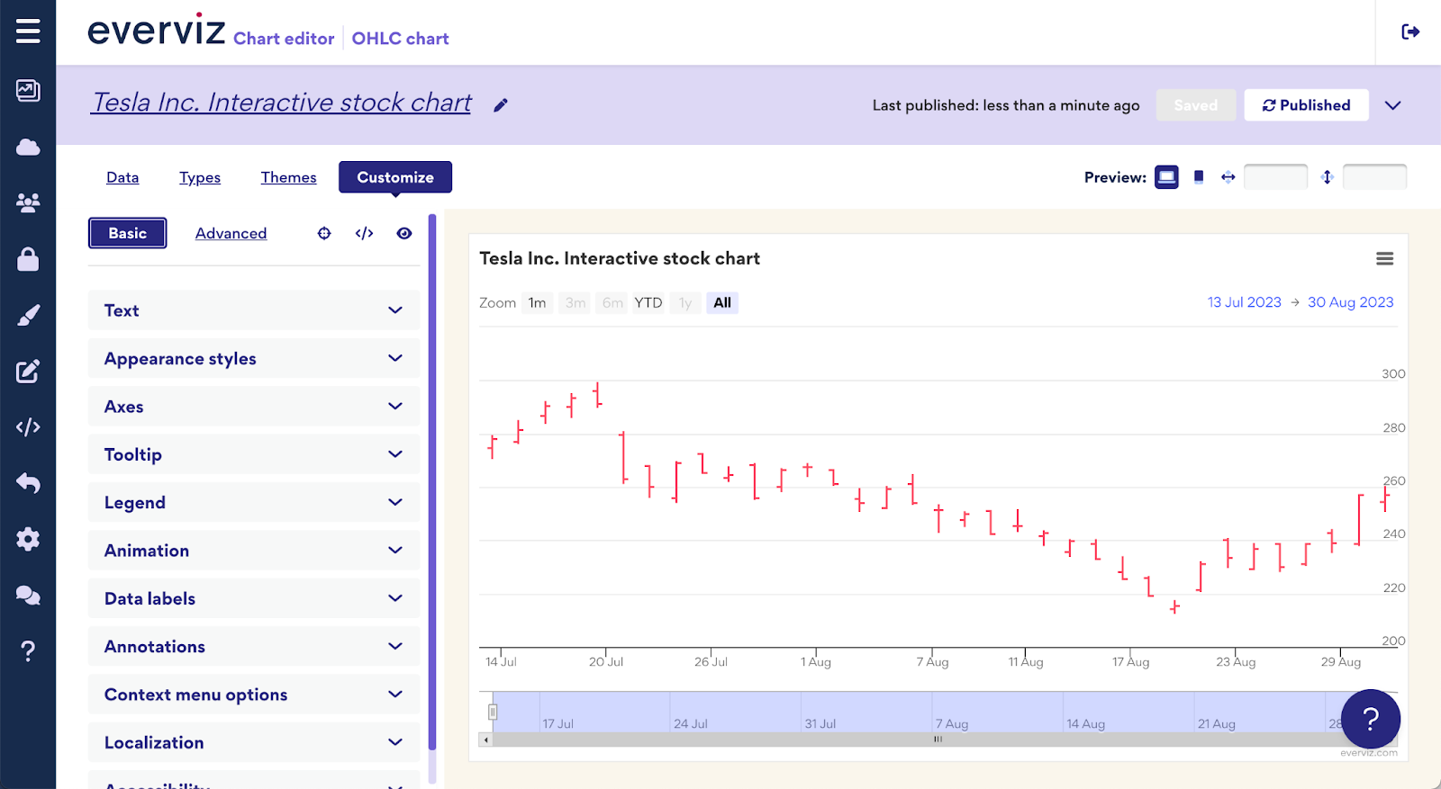Set zoom range to 3m
Viewport: 1441px width, 789px height.
pos(575,303)
